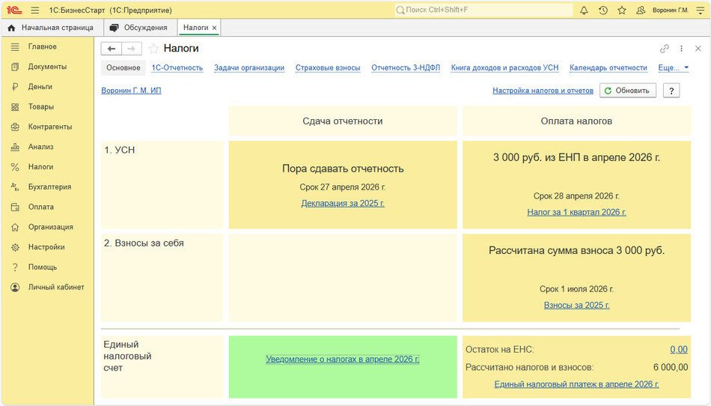The image size is (711, 406).
Task: Click the user profile icon
Action: (x=641, y=10)
